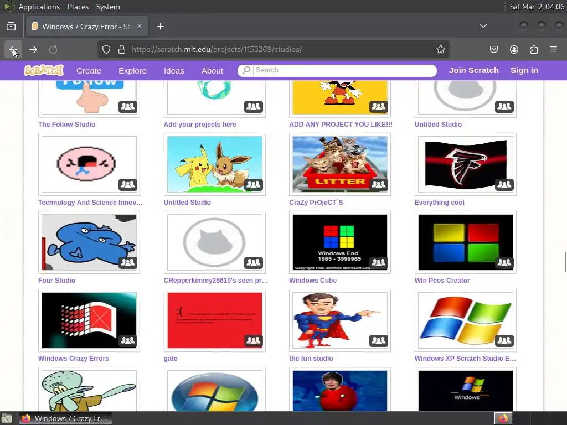Reload the page with the refresh icon
567x425 pixels.
[x=53, y=49]
